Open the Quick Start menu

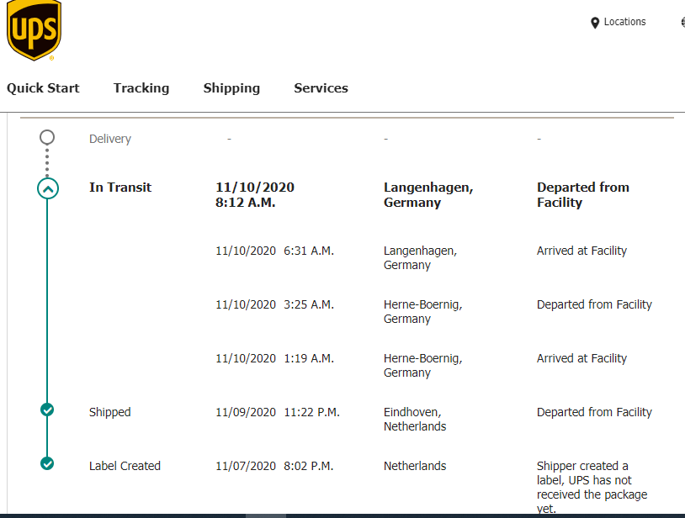pos(43,88)
